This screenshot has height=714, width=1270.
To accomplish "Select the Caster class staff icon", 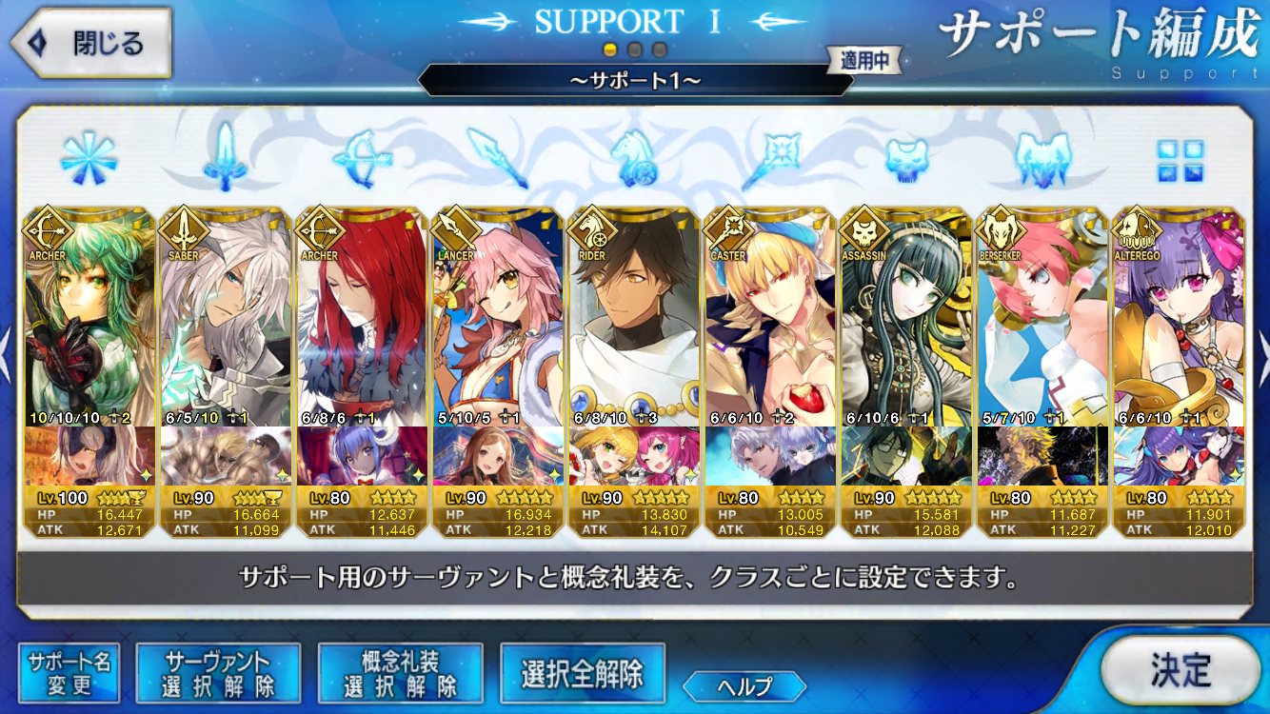I will (x=770, y=158).
